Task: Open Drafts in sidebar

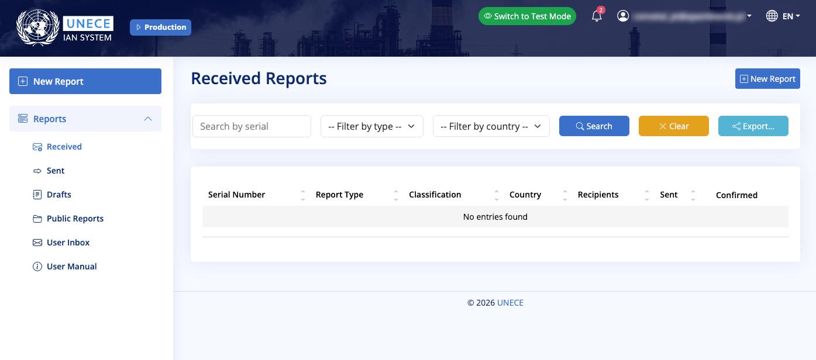Action: coord(59,195)
